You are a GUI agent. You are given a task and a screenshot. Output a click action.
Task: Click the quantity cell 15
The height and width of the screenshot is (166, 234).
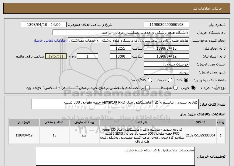tap(54, 135)
